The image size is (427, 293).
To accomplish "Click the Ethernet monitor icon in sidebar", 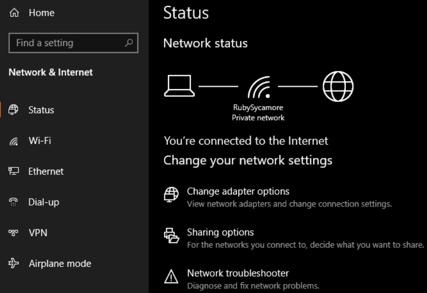I will point(14,171).
